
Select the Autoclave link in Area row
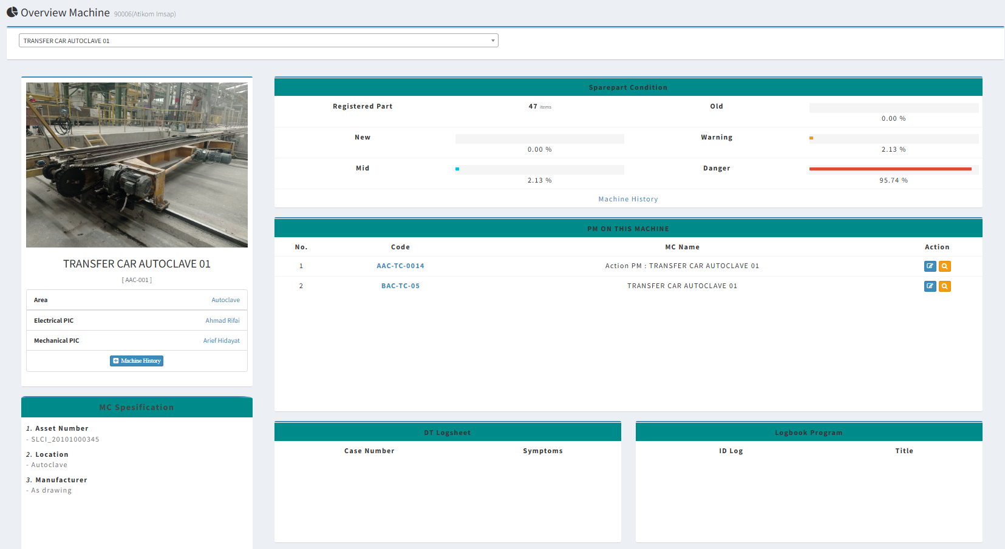pyautogui.click(x=225, y=300)
